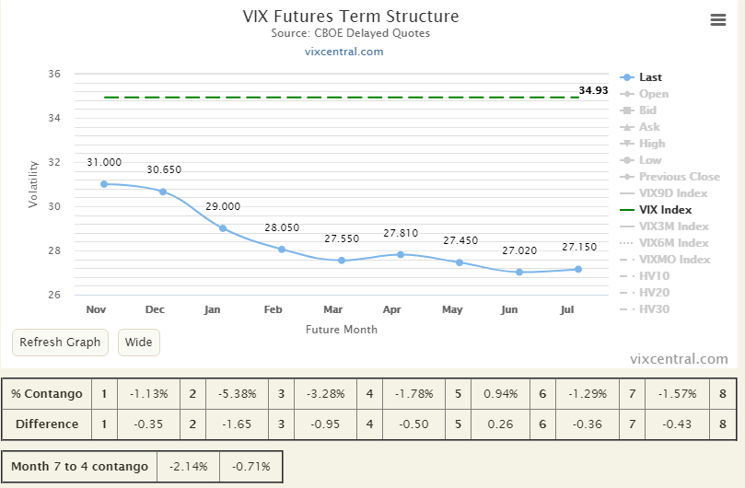Click the Nov data point on the curve

[x=104, y=184]
